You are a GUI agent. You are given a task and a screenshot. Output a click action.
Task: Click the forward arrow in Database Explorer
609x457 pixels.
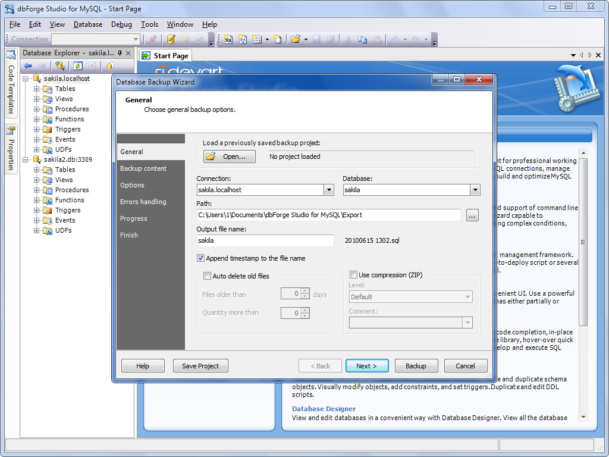click(42, 66)
